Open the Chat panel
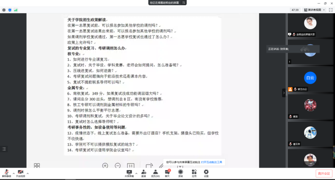The image size is (335, 180). pyautogui.click(x=167, y=173)
